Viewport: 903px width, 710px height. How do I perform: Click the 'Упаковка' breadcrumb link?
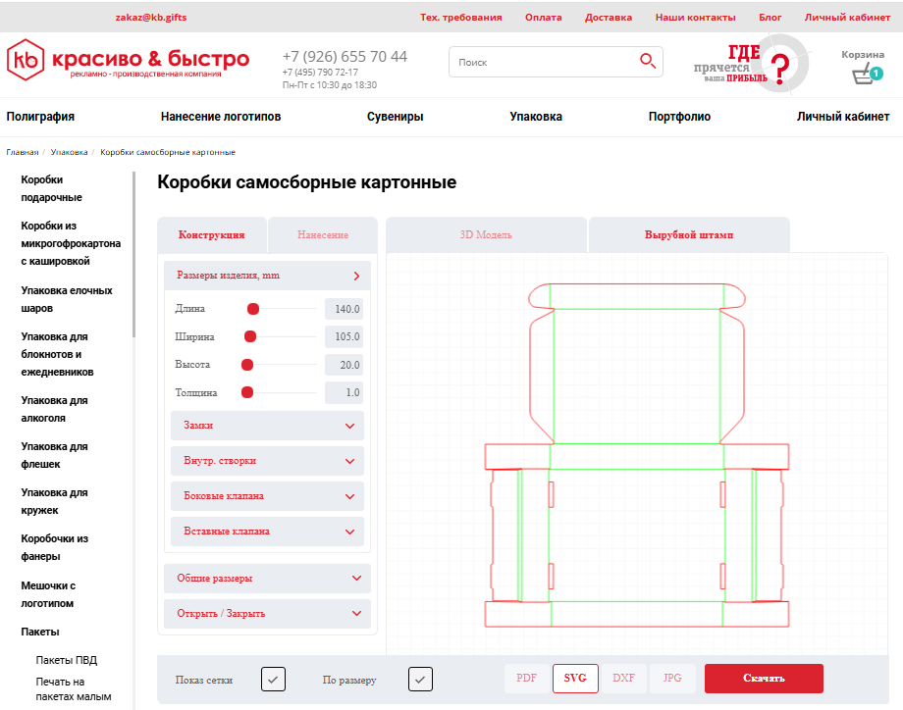pyautogui.click(x=69, y=152)
